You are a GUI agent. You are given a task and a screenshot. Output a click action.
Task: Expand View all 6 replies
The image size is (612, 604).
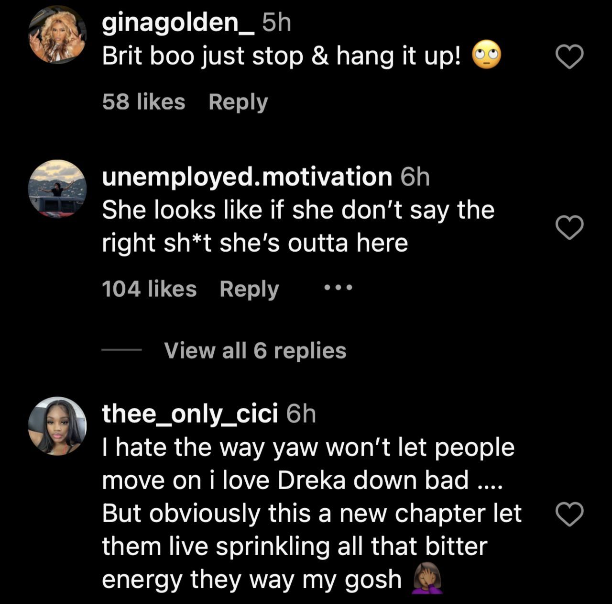[255, 350]
